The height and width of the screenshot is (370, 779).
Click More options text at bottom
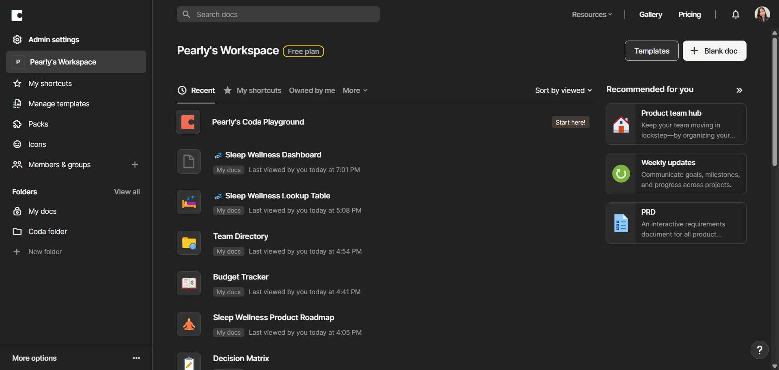pyautogui.click(x=34, y=358)
